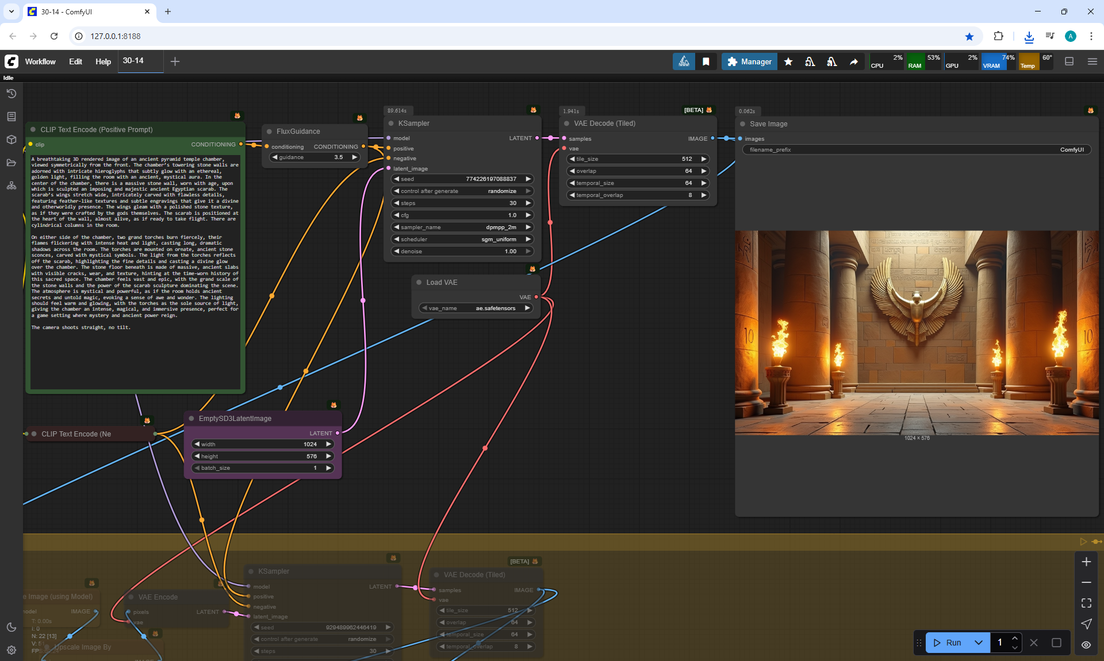
Task: Open the model library cube icon
Action: click(11, 140)
